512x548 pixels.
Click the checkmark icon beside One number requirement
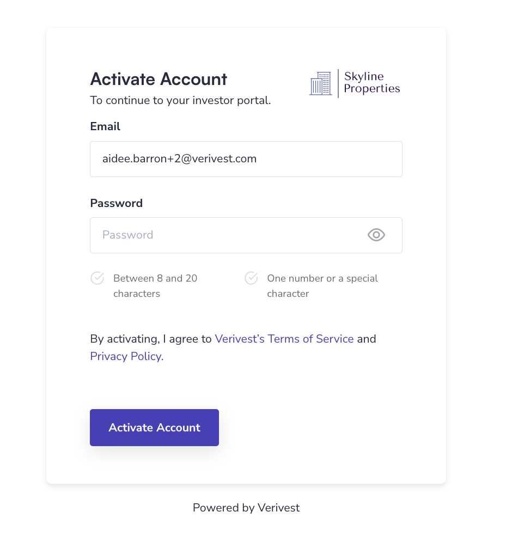tap(251, 278)
